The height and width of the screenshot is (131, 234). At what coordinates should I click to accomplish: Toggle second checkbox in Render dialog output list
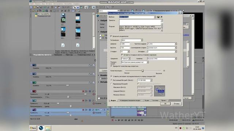click(x=100, y=38)
